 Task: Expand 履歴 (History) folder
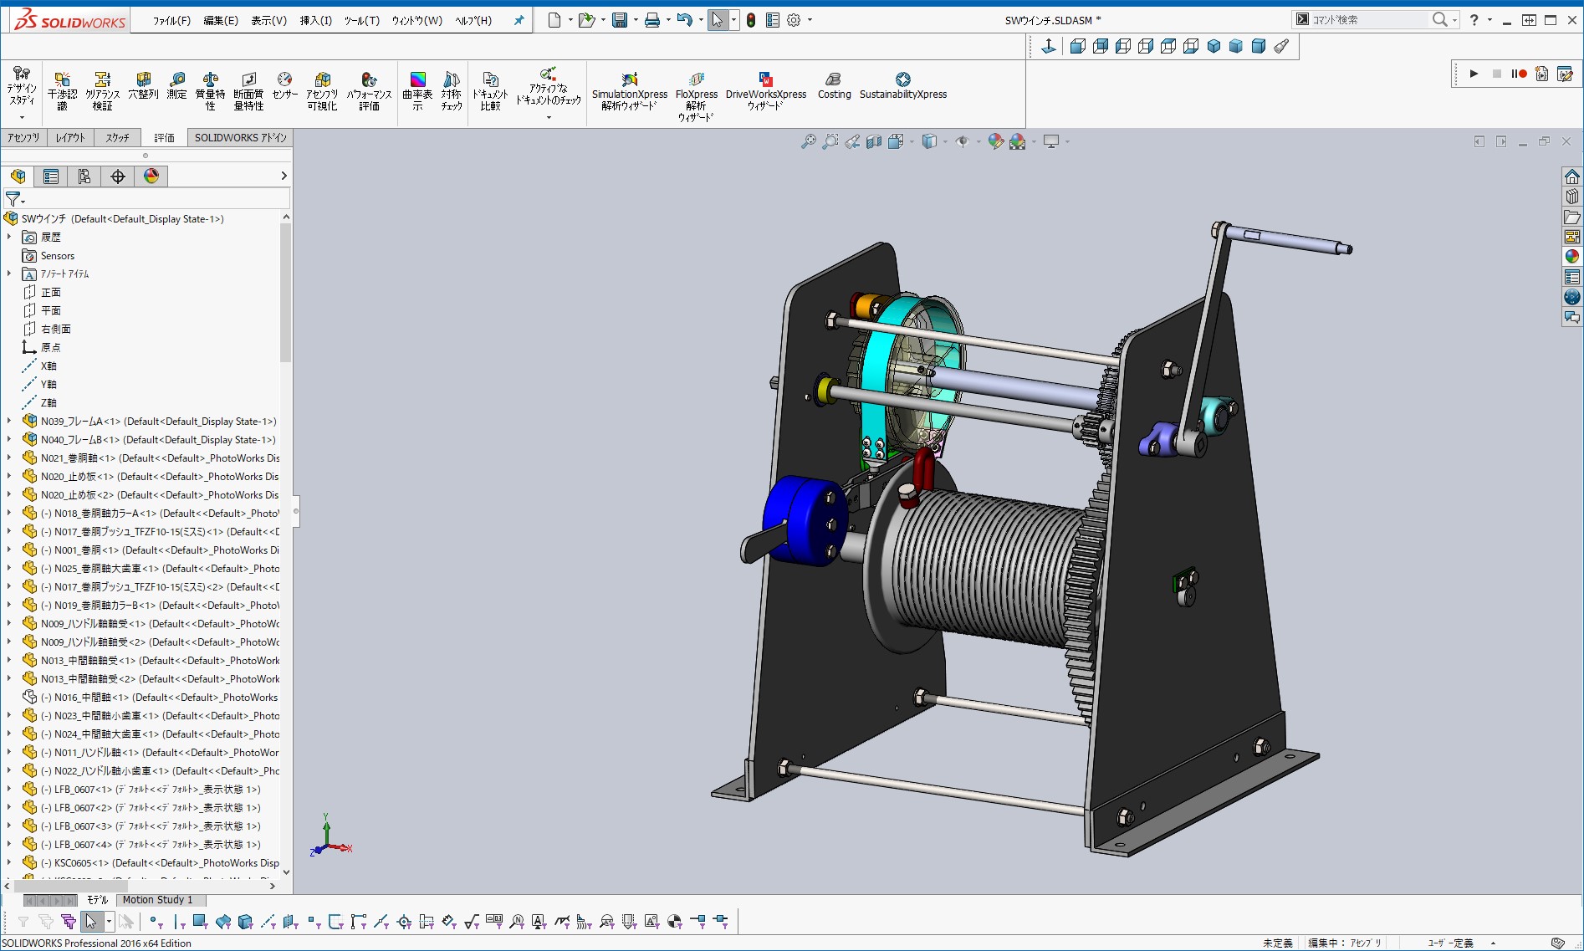click(x=9, y=237)
